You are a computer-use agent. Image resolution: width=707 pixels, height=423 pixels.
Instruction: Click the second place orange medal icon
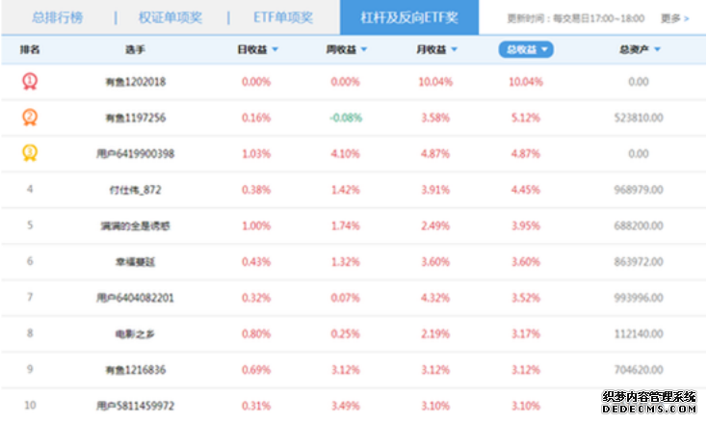point(30,118)
